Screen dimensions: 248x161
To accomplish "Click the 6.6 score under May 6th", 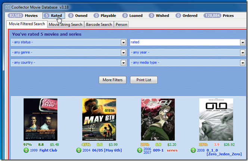I will coord(99,145).
